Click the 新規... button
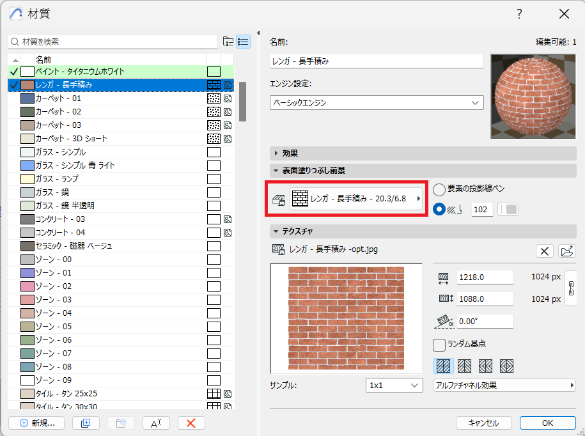The image size is (585, 436). pos(37,423)
